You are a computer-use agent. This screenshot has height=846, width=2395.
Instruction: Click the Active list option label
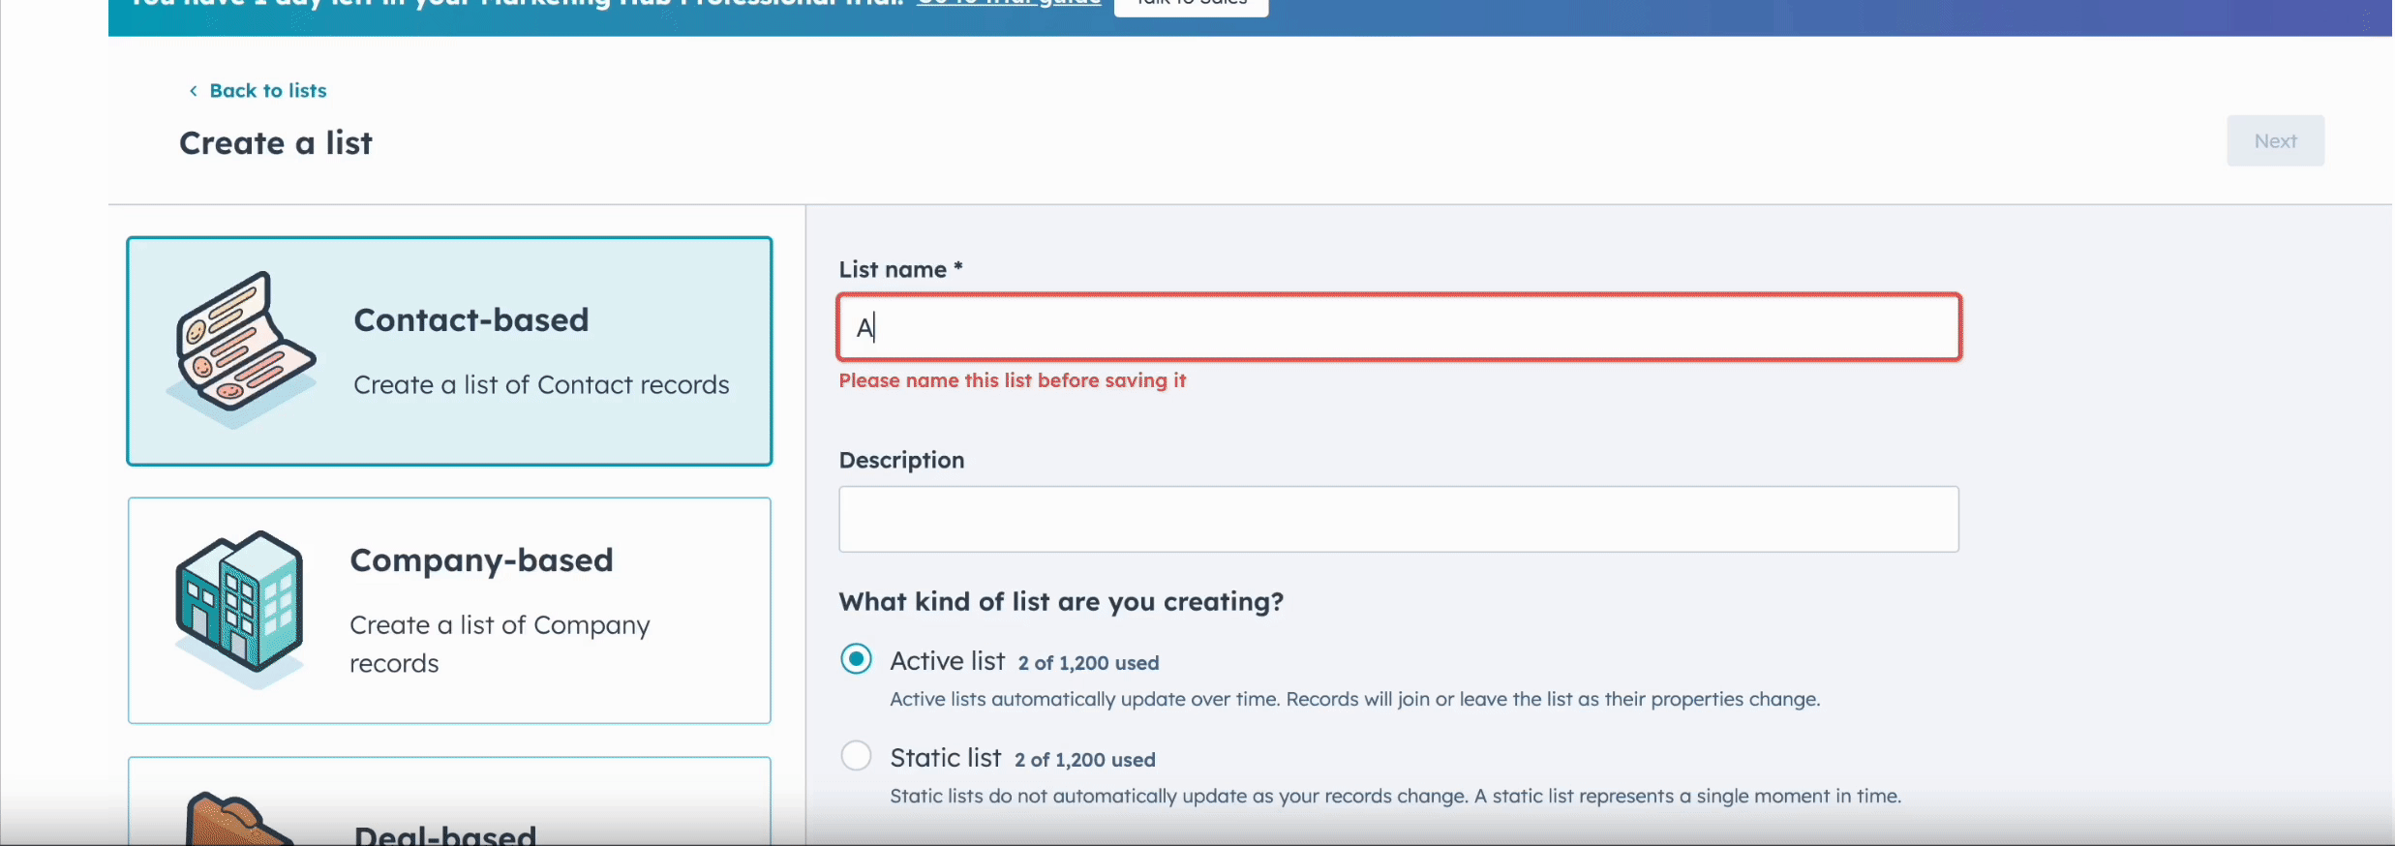coord(947,661)
